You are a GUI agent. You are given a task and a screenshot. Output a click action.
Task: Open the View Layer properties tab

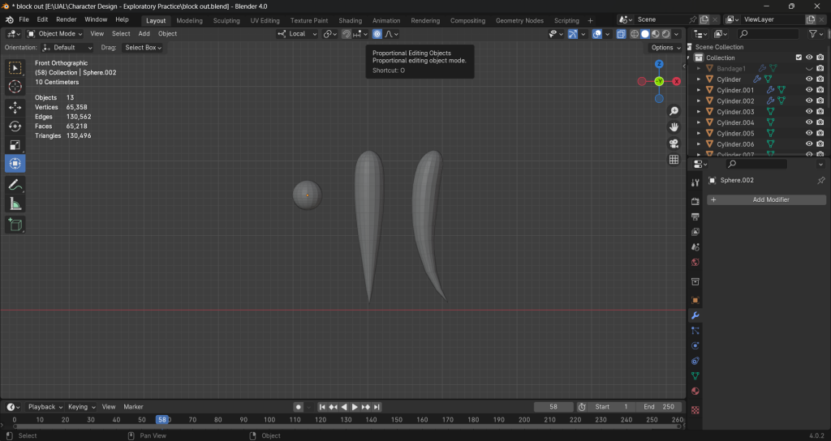pyautogui.click(x=695, y=232)
